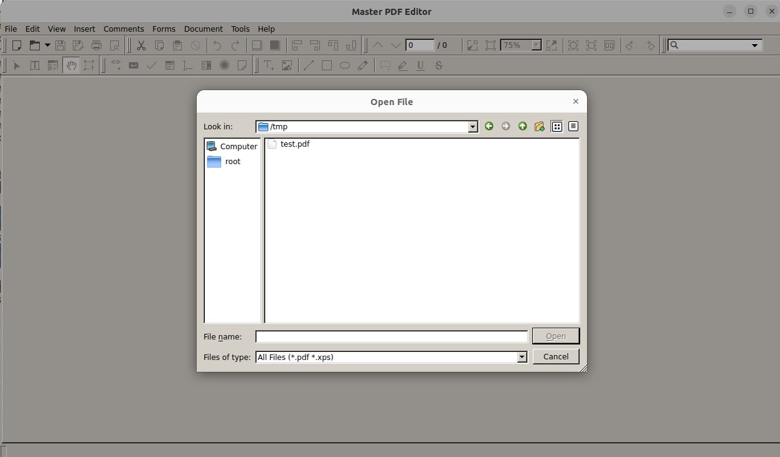Click the Check Box form tool
The height and width of the screenshot is (457, 780).
(151, 65)
